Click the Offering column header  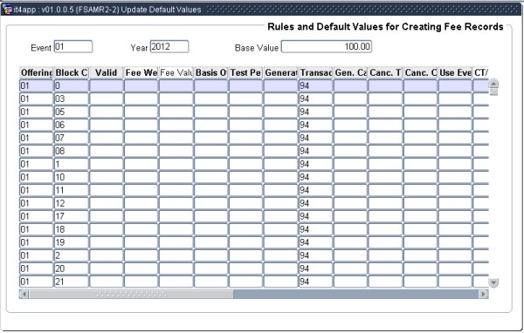click(36, 72)
